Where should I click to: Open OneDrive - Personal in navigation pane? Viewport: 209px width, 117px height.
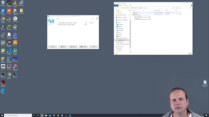point(122,17)
